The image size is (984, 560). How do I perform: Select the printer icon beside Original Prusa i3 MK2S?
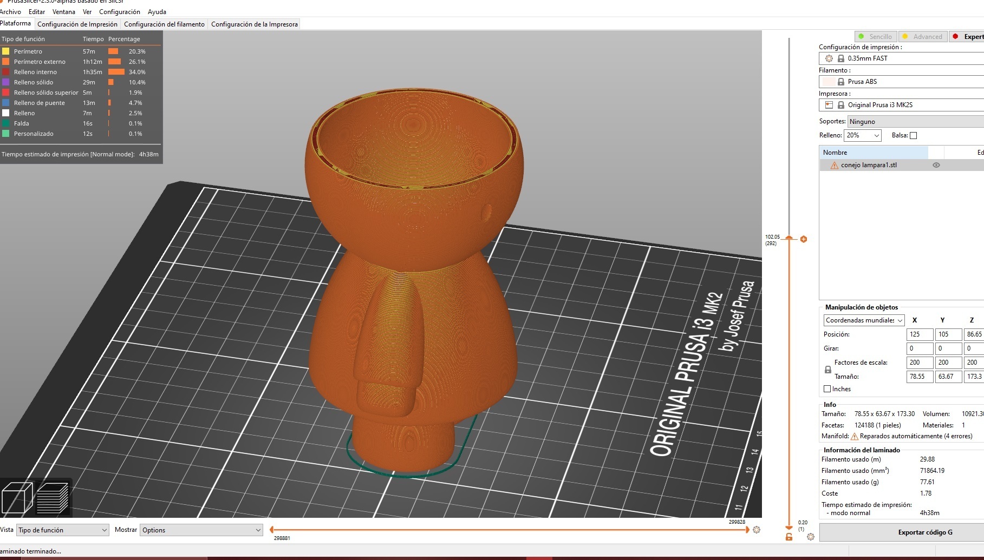click(x=829, y=105)
